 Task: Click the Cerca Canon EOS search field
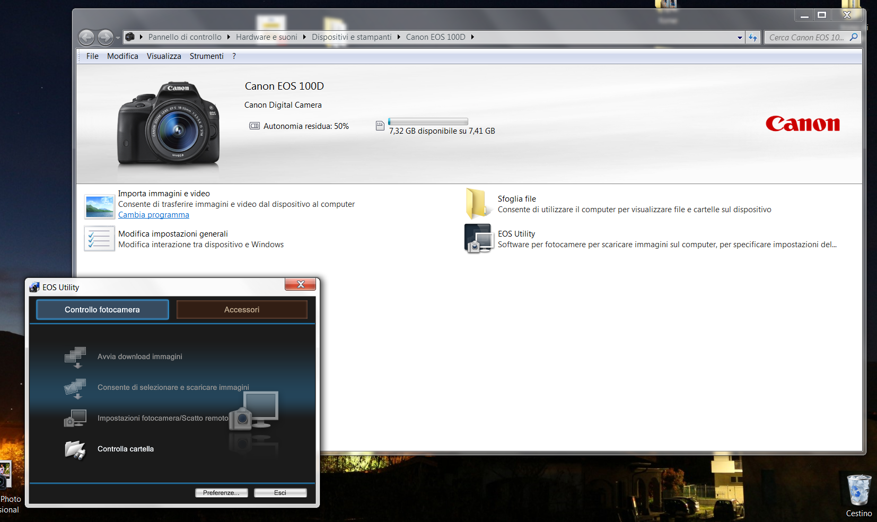[806, 38]
